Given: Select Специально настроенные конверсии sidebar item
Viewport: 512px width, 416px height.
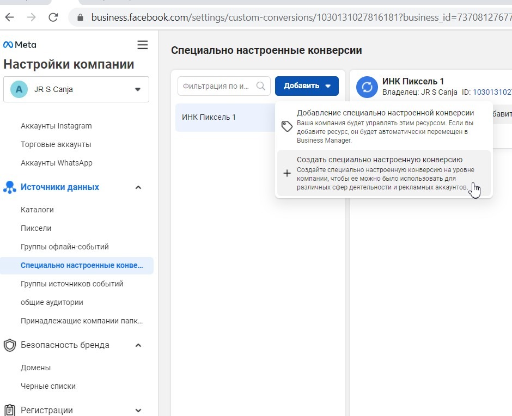Looking at the screenshot, I should pos(77,266).
